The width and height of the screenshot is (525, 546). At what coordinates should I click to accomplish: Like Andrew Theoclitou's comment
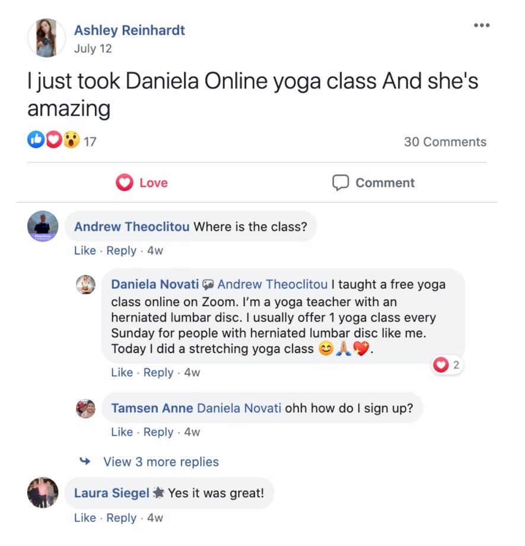tap(85, 250)
